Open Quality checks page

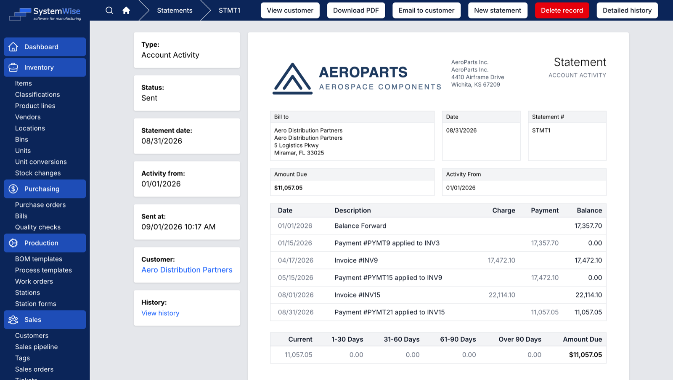[38, 227]
